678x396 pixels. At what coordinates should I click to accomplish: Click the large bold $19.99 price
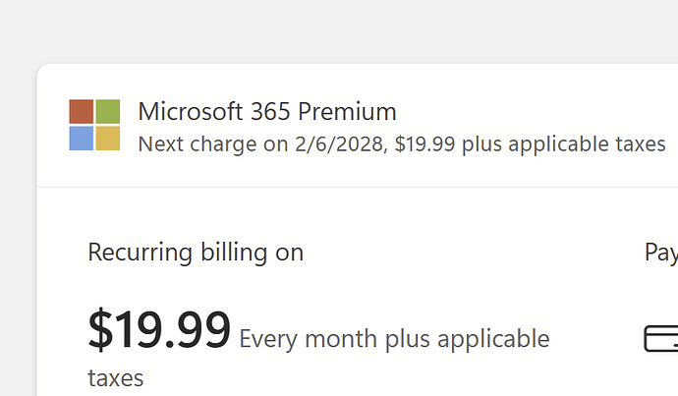(x=159, y=329)
